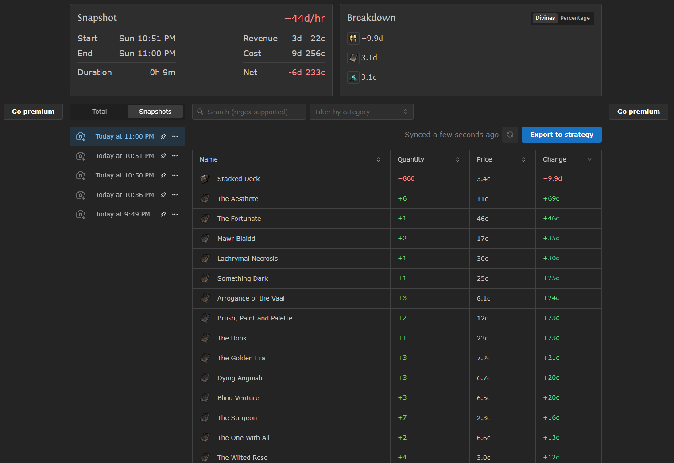The image size is (674, 463).
Task: Click the Net value -6d 233c
Action: coord(306,72)
